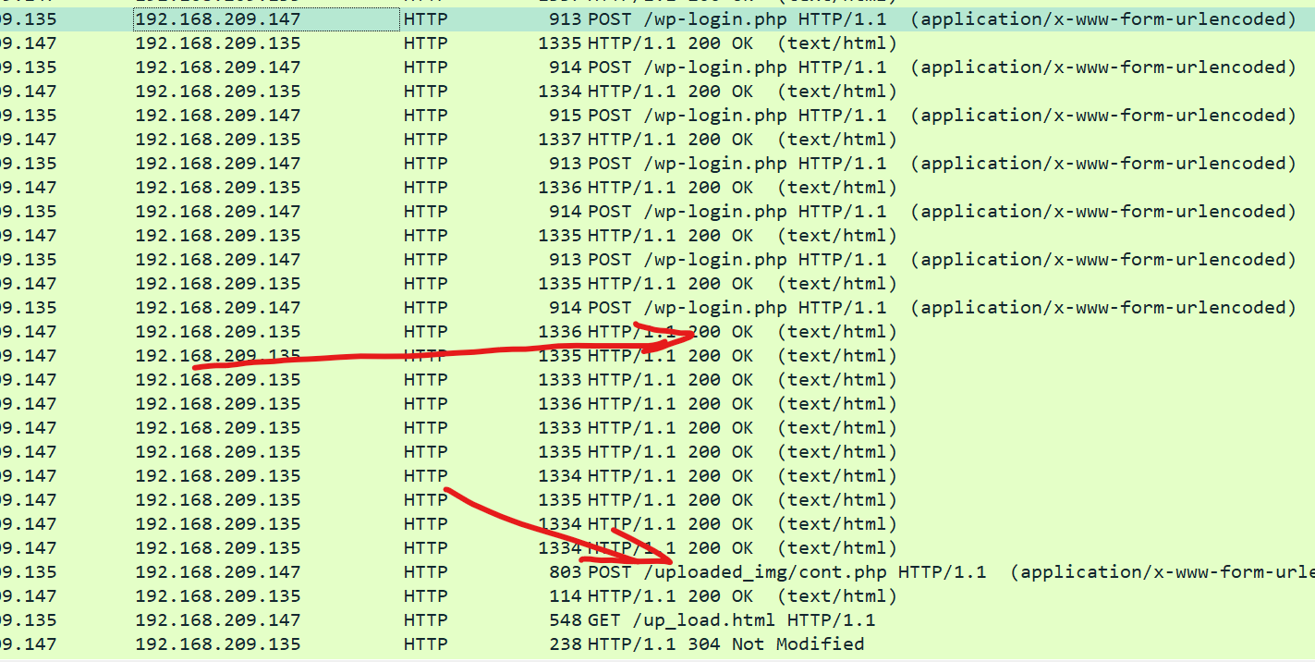Select the 200 OK response with length 1337

click(657, 140)
